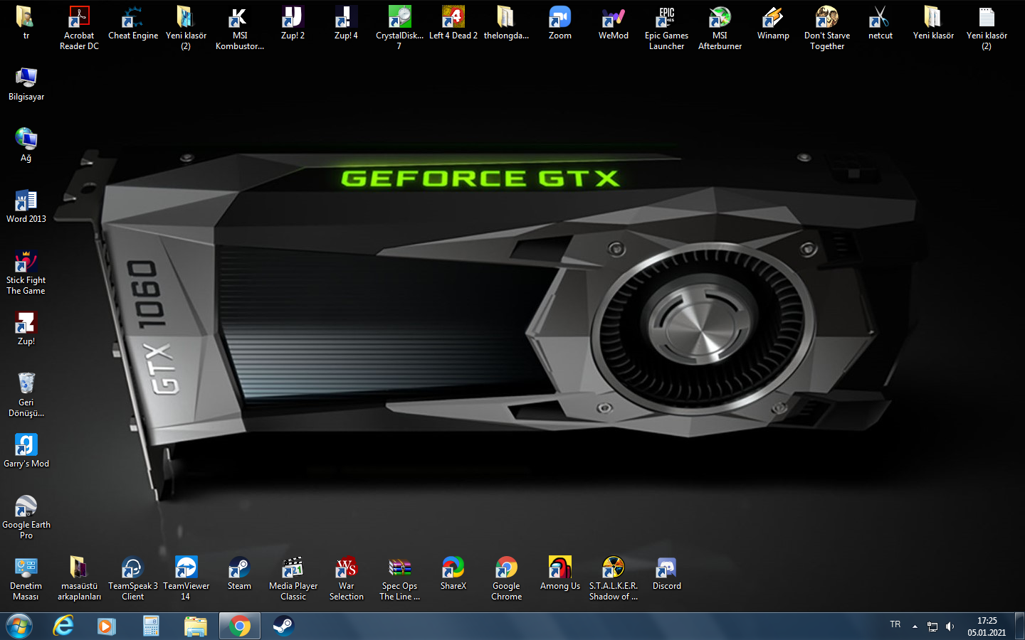Open the volume speaker icon in tray

(x=950, y=626)
